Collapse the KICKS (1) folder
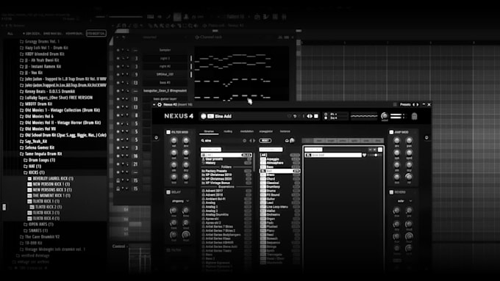Screen dimensions: 500x281 34,172
